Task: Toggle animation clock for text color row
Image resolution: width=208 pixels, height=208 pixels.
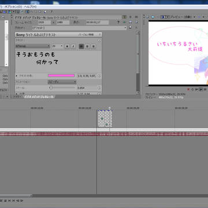Action: coord(99,76)
